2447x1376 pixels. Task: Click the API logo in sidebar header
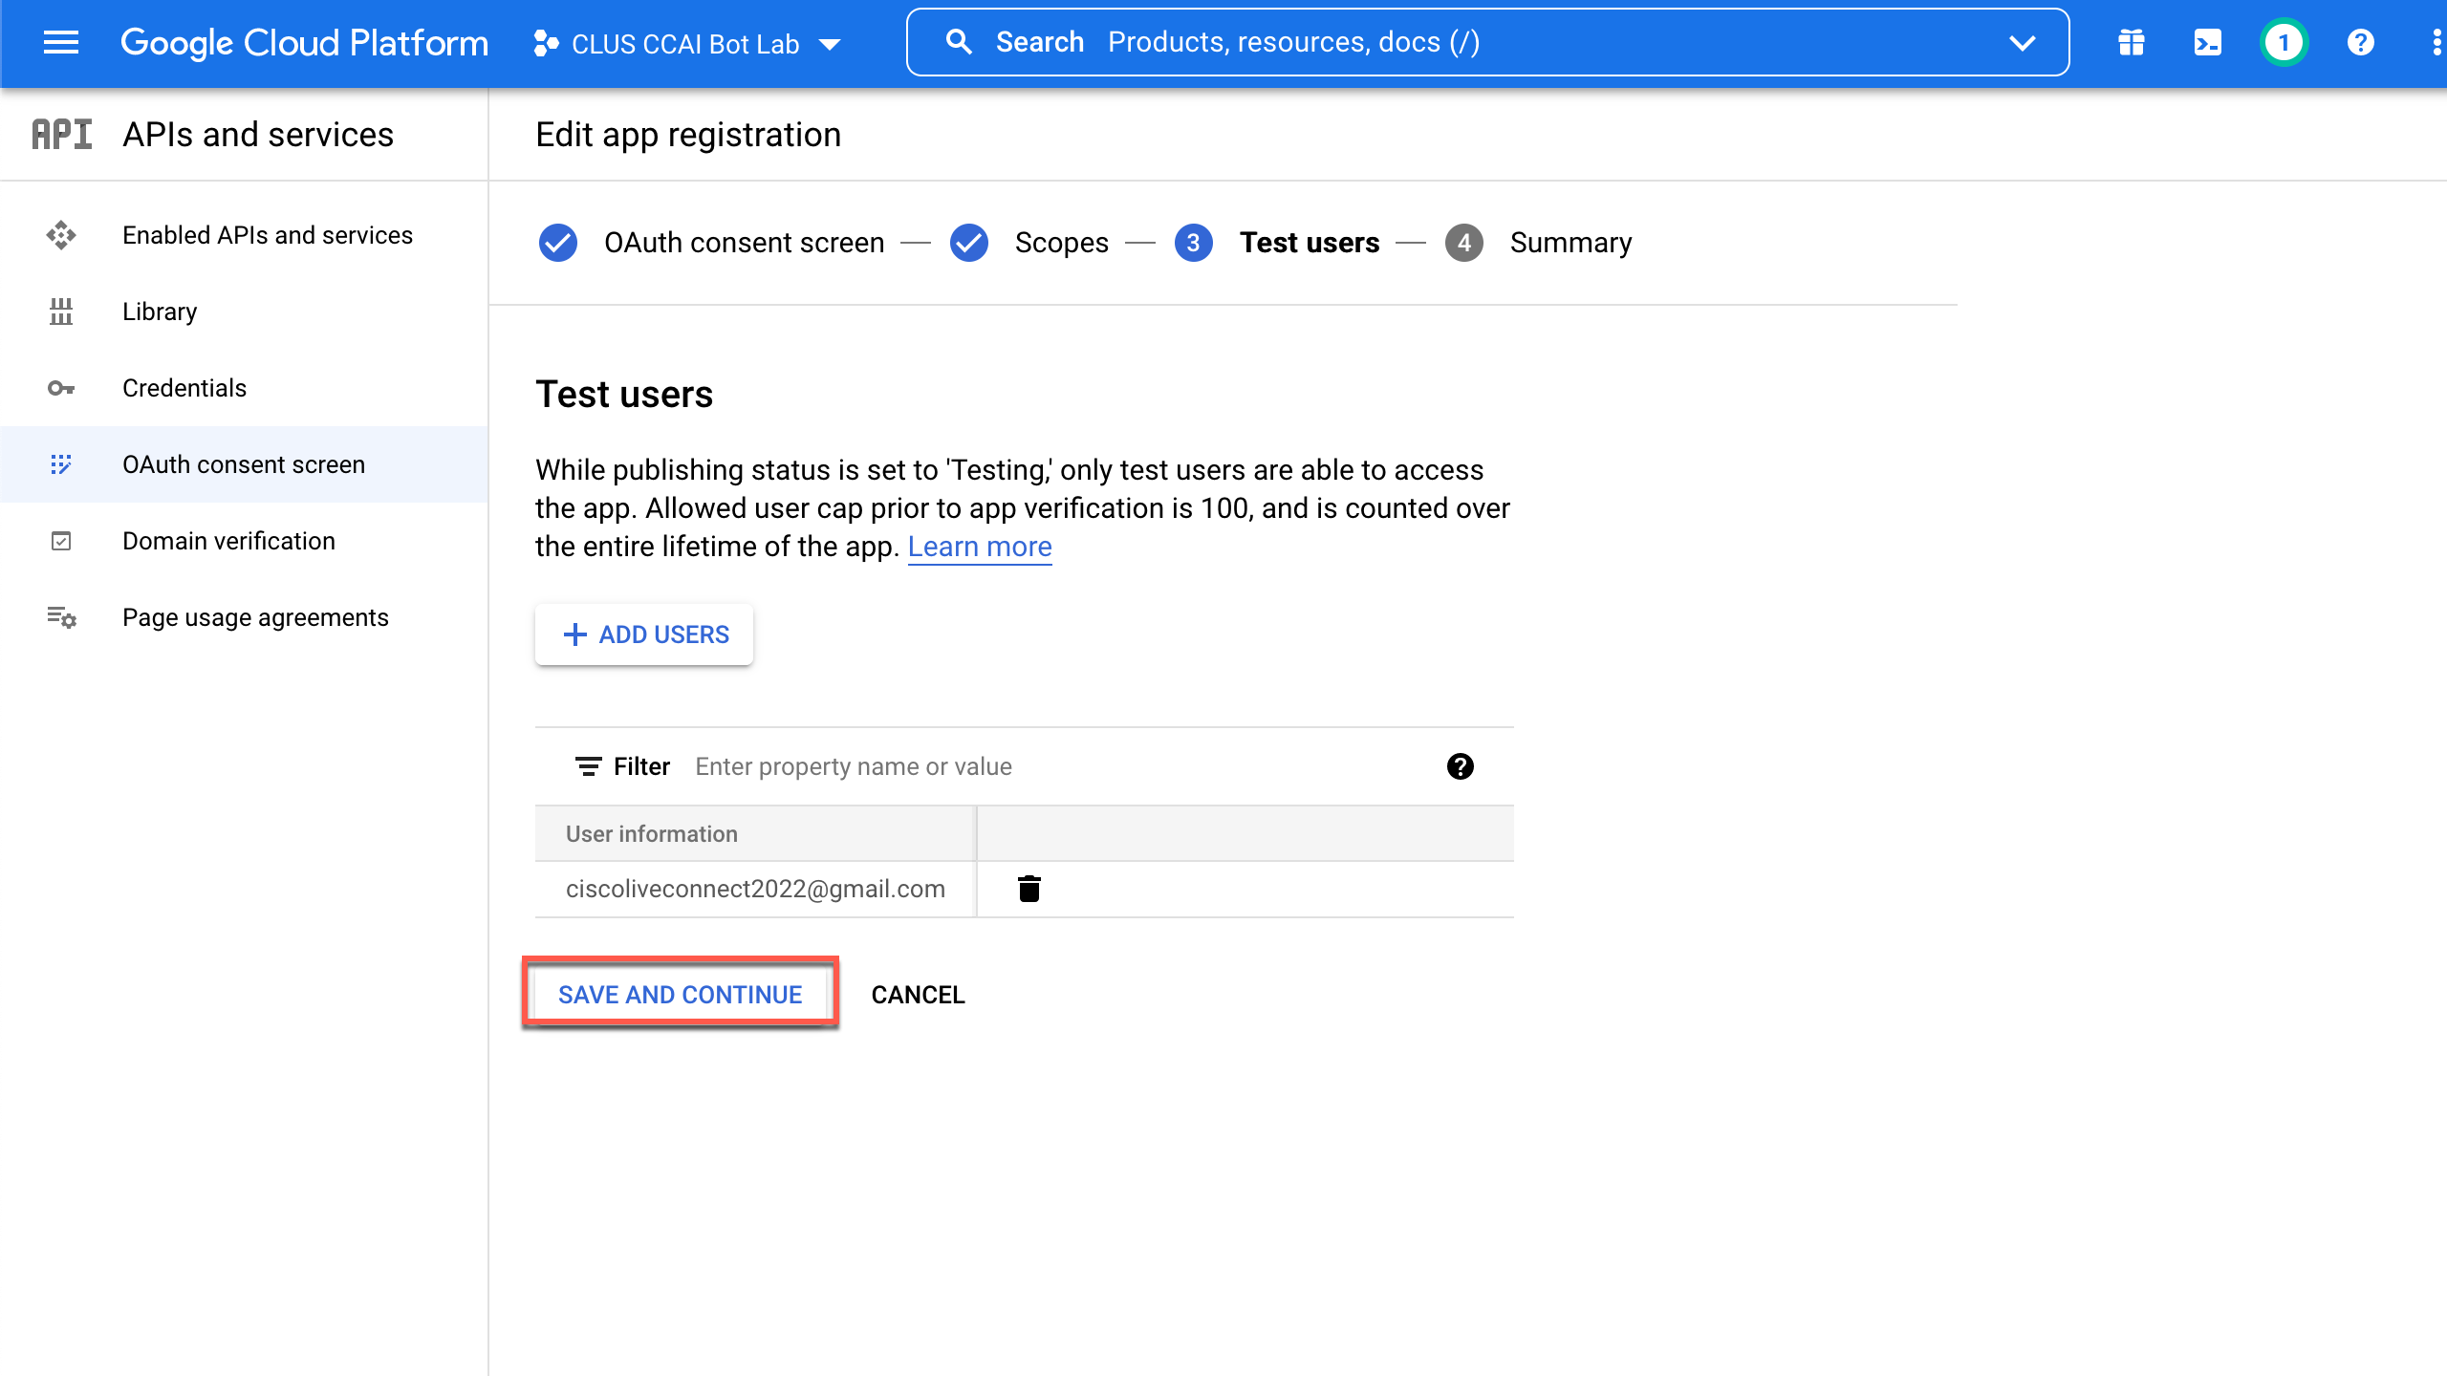click(62, 135)
